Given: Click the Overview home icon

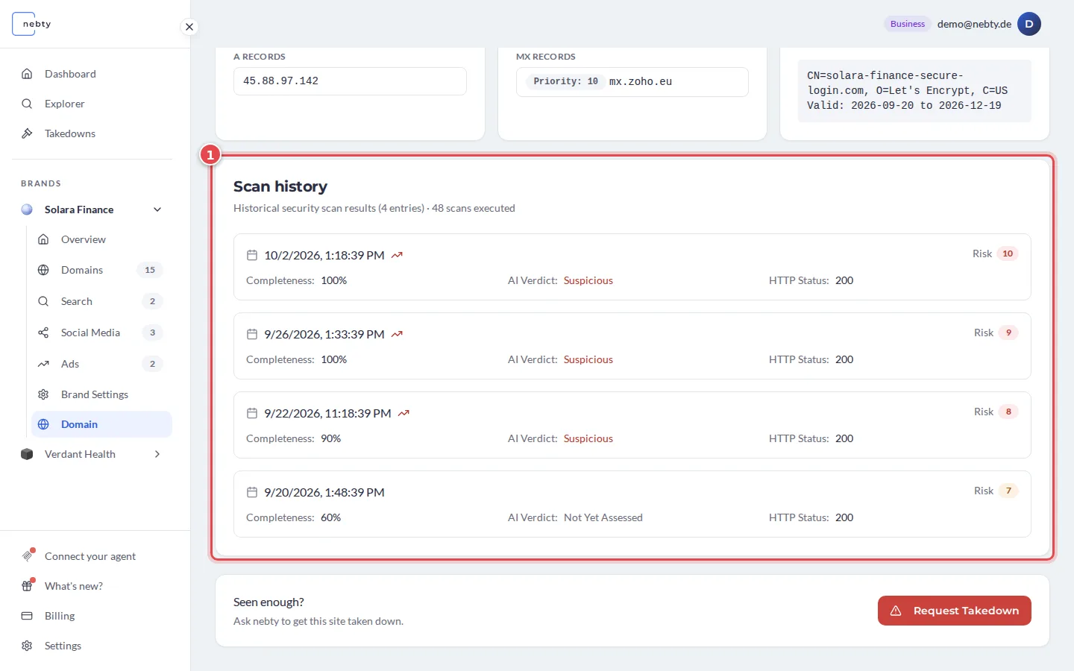Looking at the screenshot, I should [x=43, y=239].
